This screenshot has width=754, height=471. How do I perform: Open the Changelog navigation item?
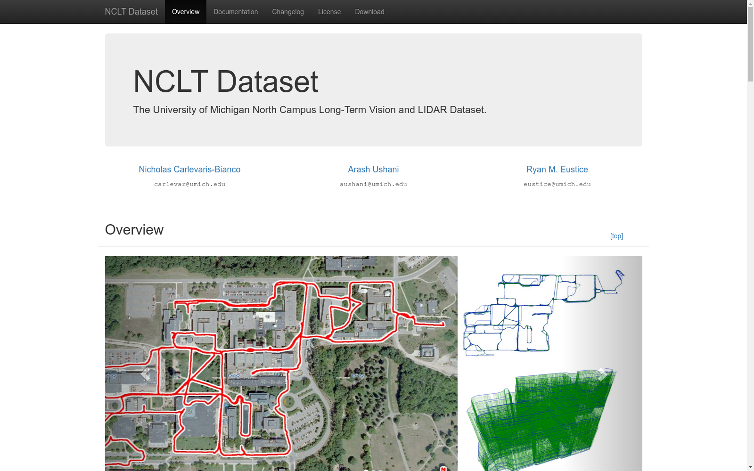click(288, 12)
